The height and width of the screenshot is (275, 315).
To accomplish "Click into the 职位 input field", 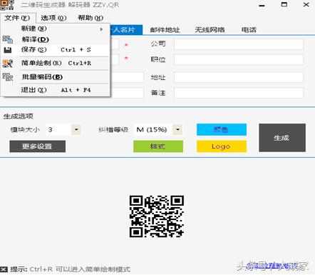I will click(239, 59).
